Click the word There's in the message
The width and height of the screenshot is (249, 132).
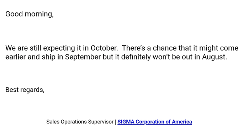tap(133, 48)
